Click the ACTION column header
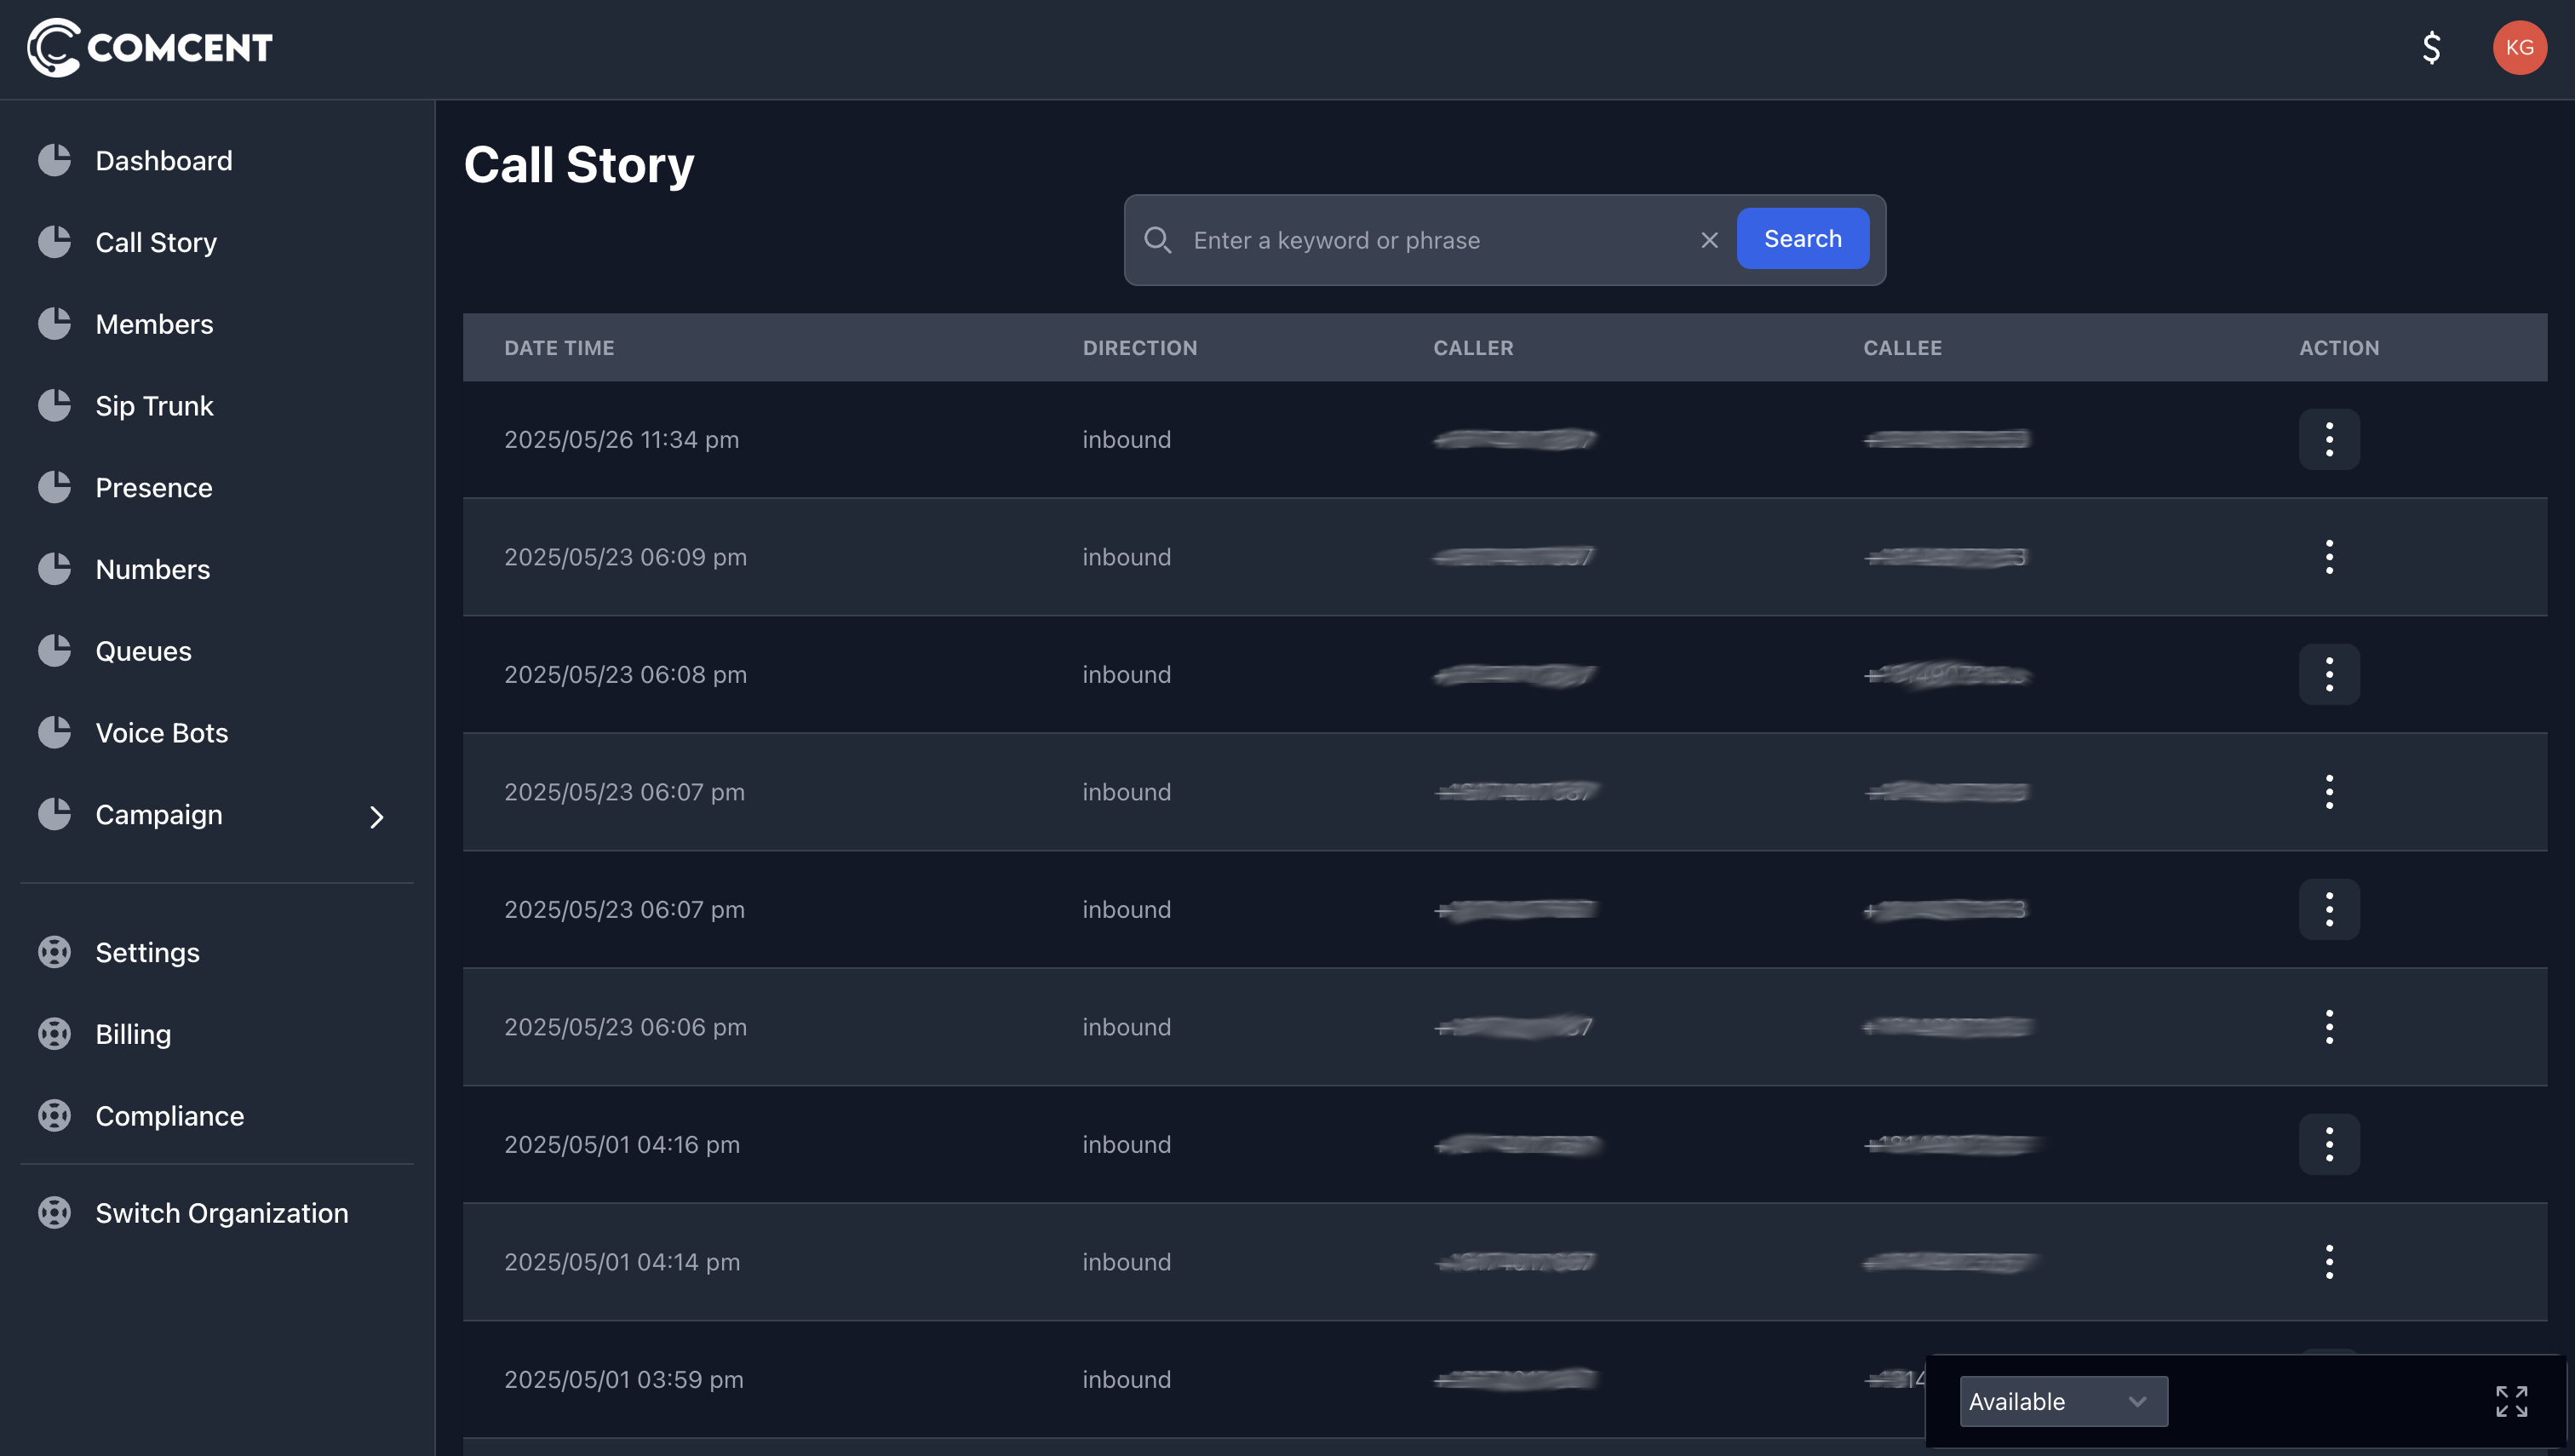The width and height of the screenshot is (2575, 1456). pyautogui.click(x=2339, y=348)
